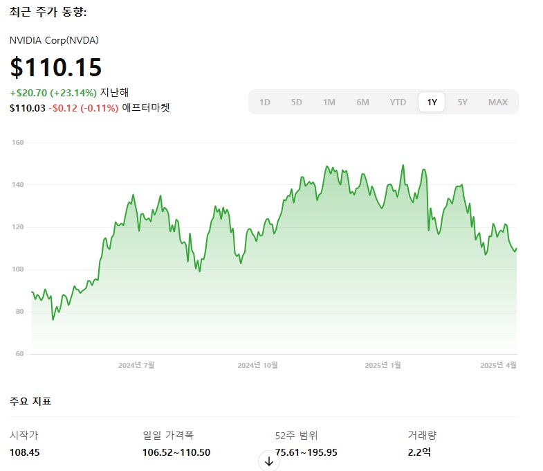This screenshot has width=543, height=471.
Task: Click the chart line's latest point
Action: (516, 249)
